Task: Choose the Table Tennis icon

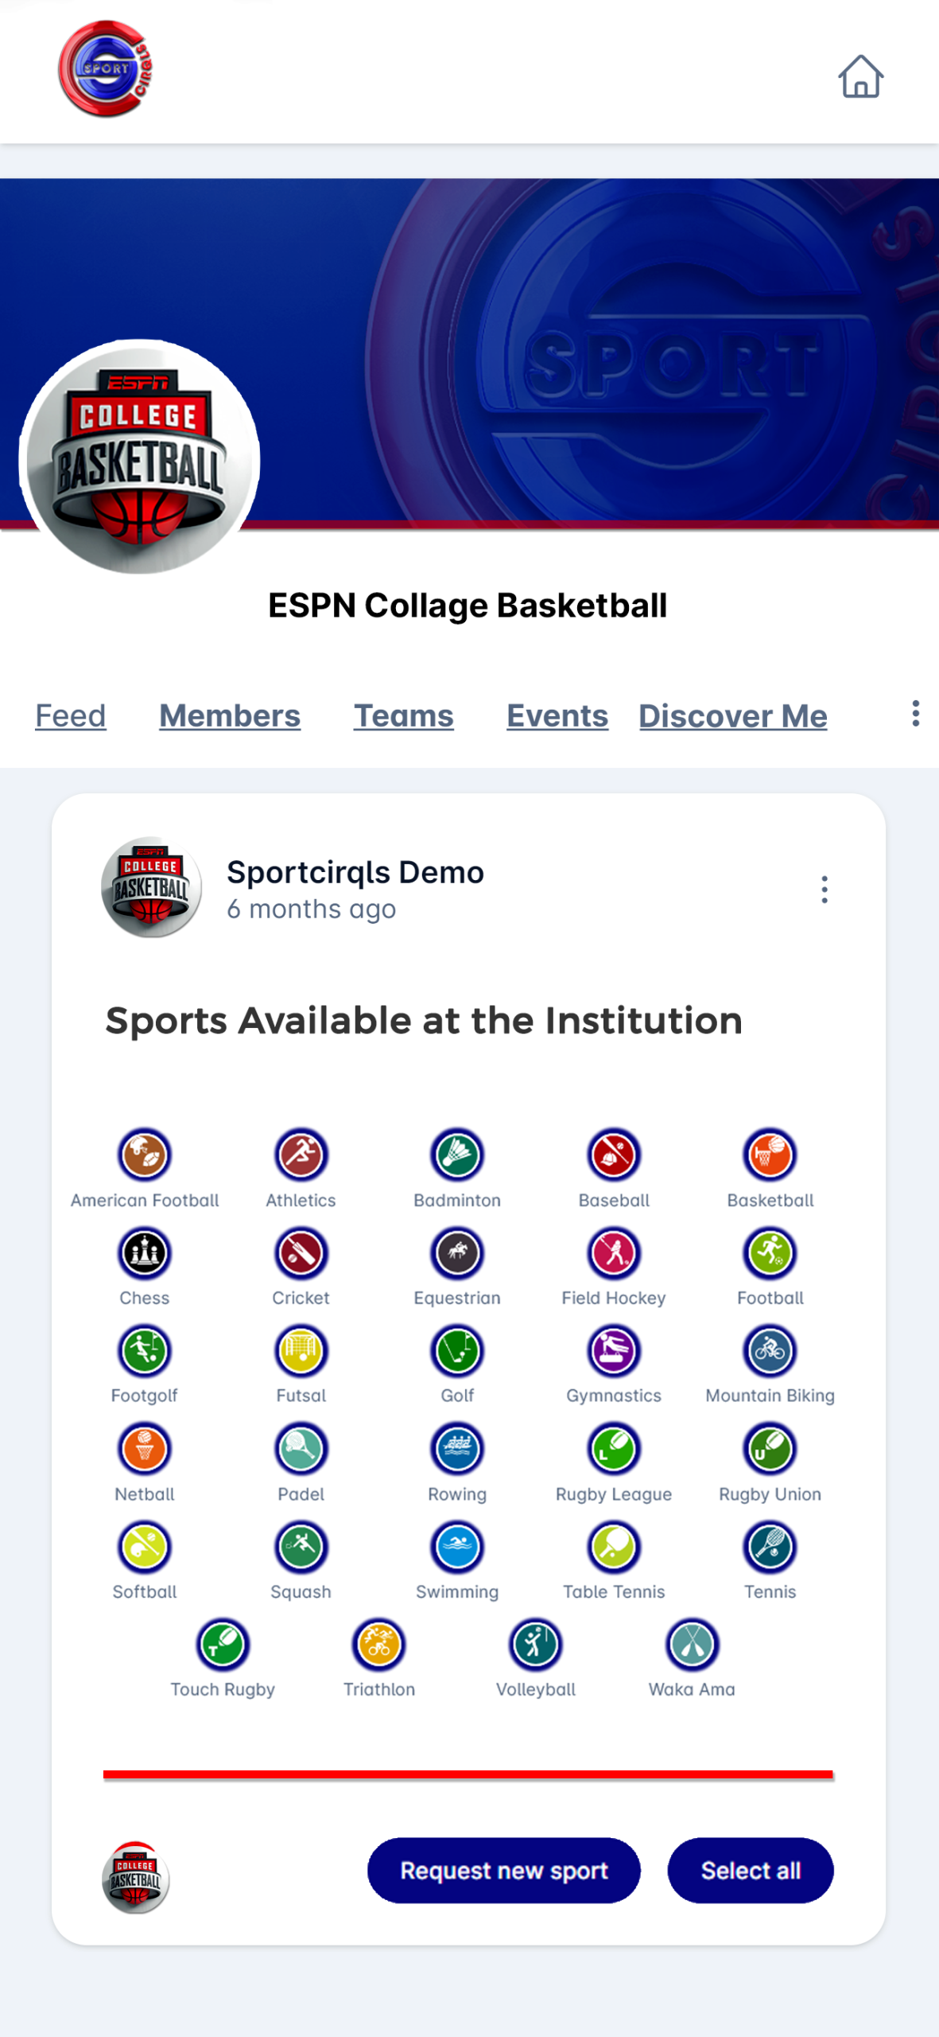Action: coord(614,1547)
